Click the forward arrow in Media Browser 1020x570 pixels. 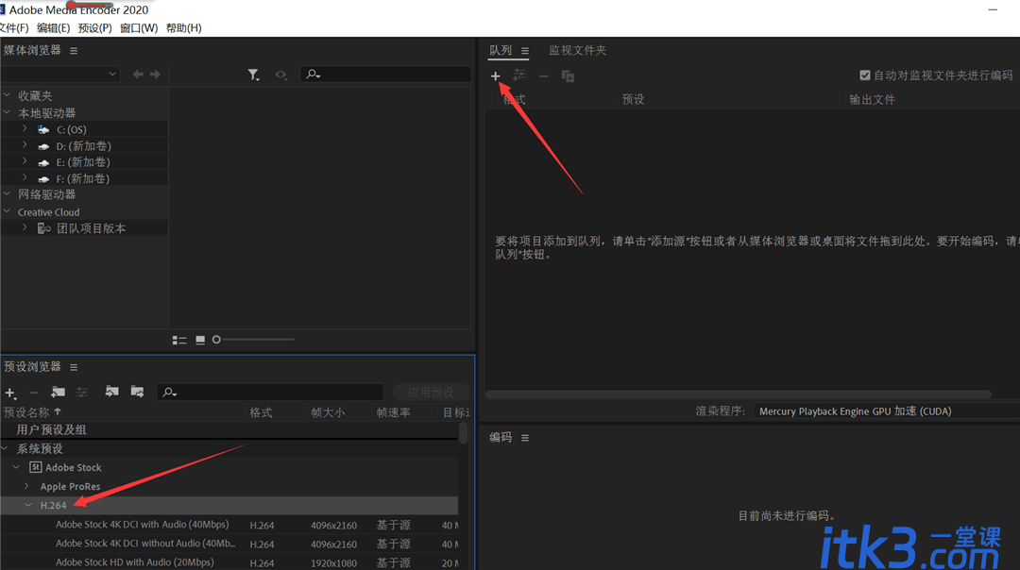coord(155,75)
